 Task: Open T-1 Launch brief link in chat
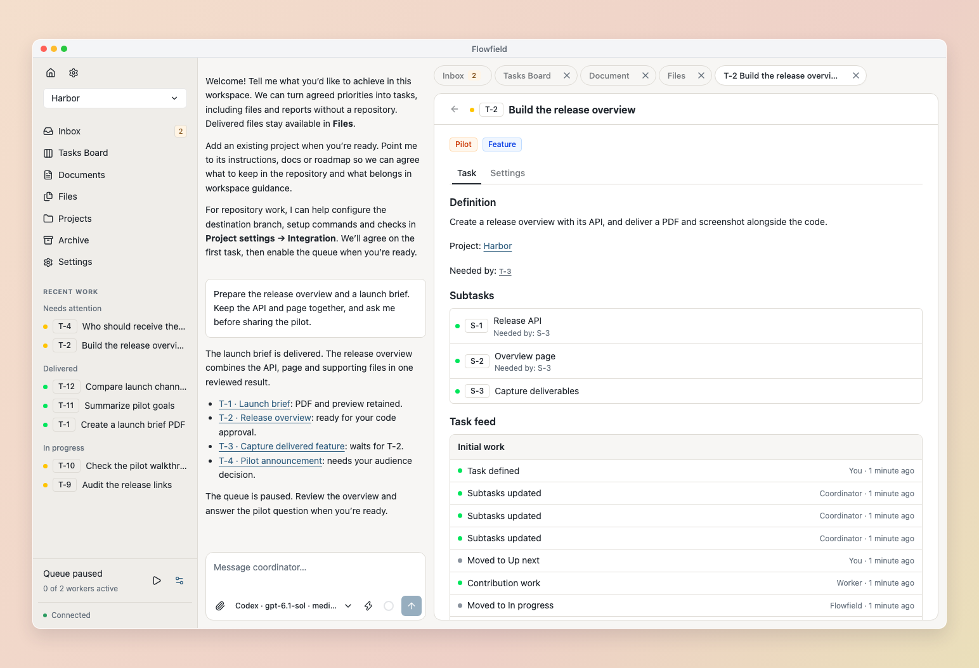[254, 404]
